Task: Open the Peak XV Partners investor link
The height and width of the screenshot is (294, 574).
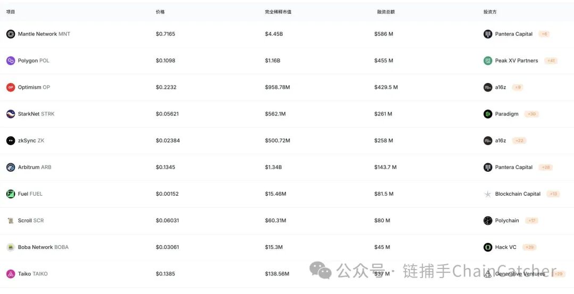Action: click(x=517, y=61)
